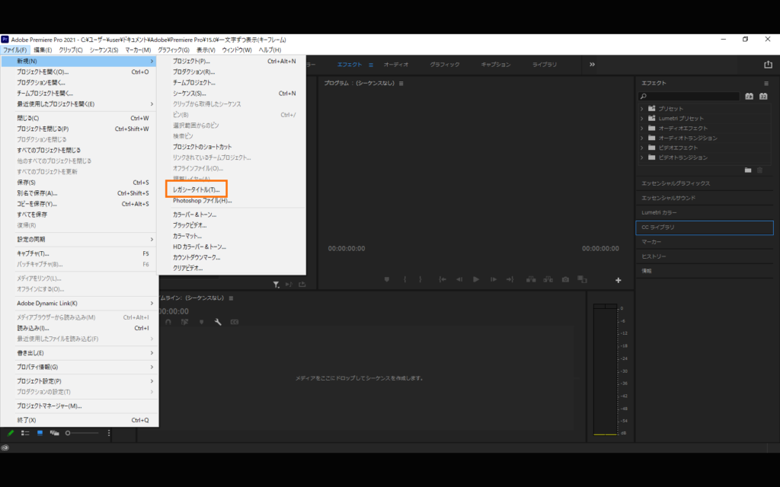The image size is (780, 487).
Task: Open the 編集(E) menu in menu bar
Action: tap(43, 49)
